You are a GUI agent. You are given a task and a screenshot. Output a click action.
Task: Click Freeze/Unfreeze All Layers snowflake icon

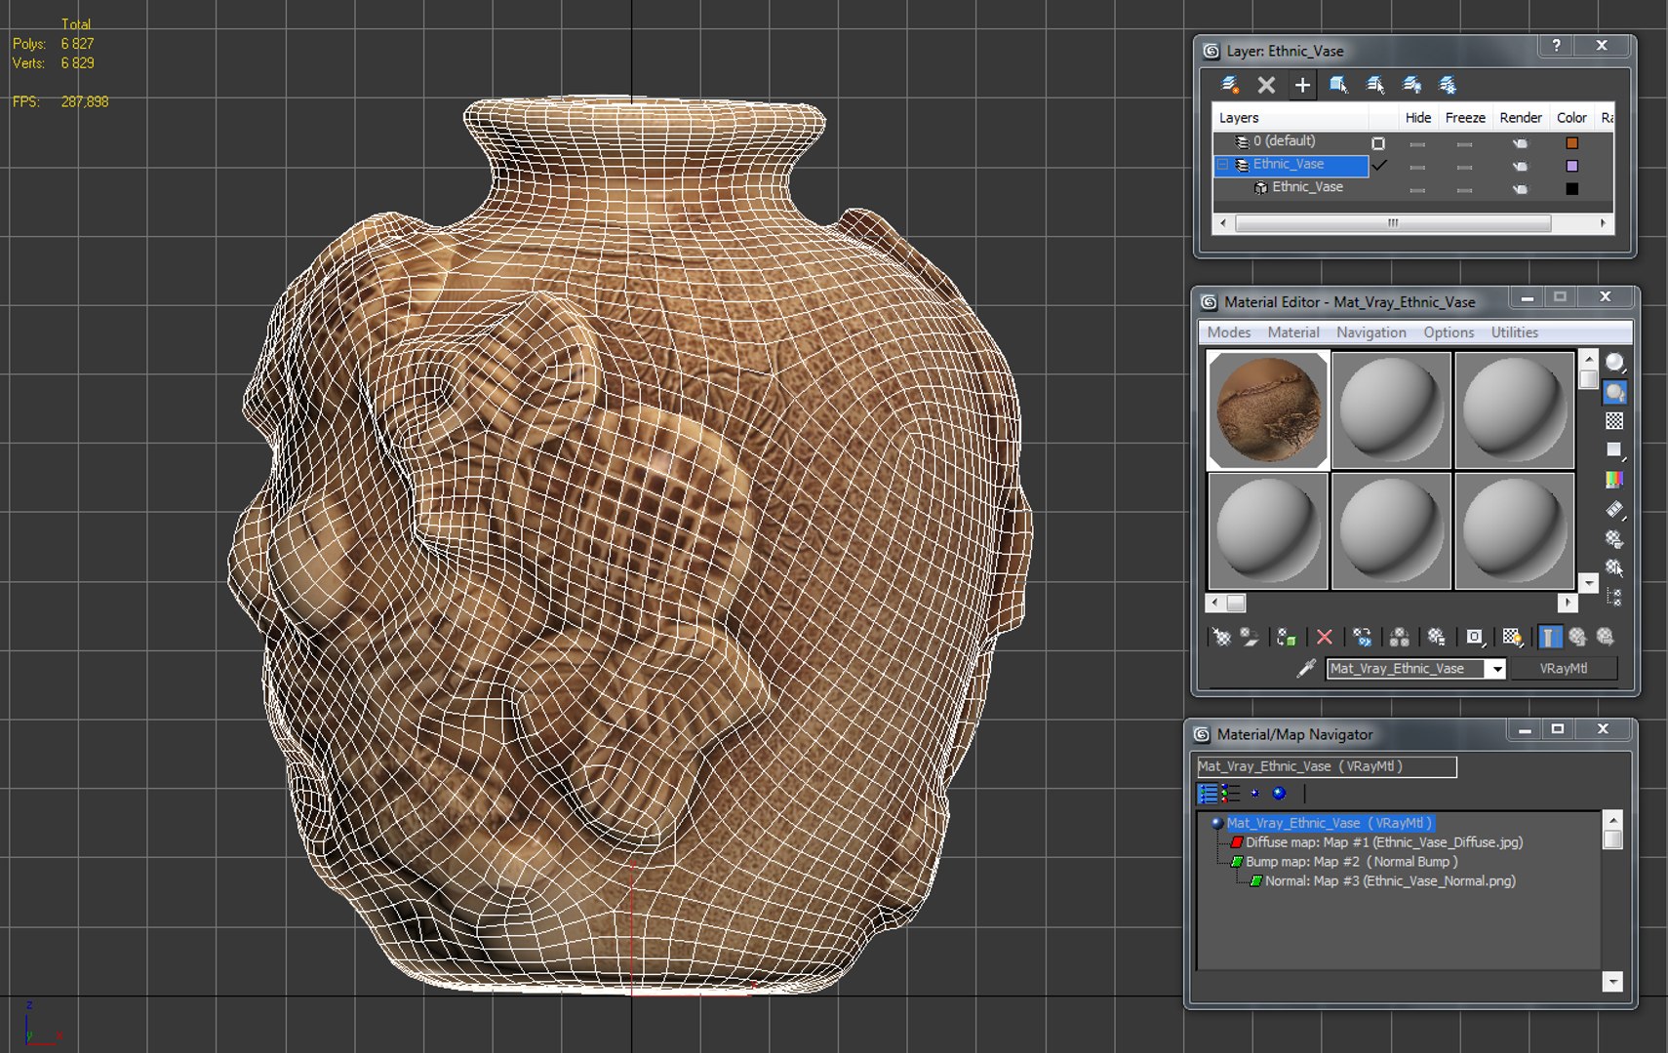click(x=1448, y=85)
